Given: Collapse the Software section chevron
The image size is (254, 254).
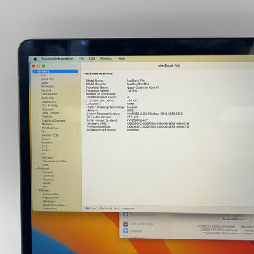Looking at the screenshot, I should tap(37, 191).
